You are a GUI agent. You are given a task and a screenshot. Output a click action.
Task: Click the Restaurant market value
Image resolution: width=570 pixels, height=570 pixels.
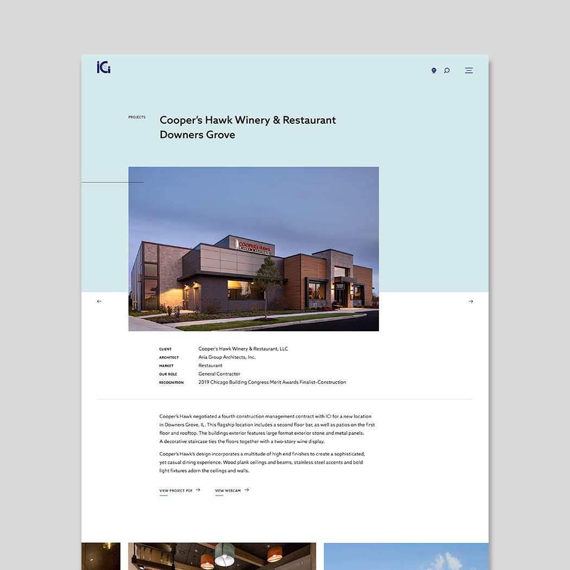tap(210, 365)
